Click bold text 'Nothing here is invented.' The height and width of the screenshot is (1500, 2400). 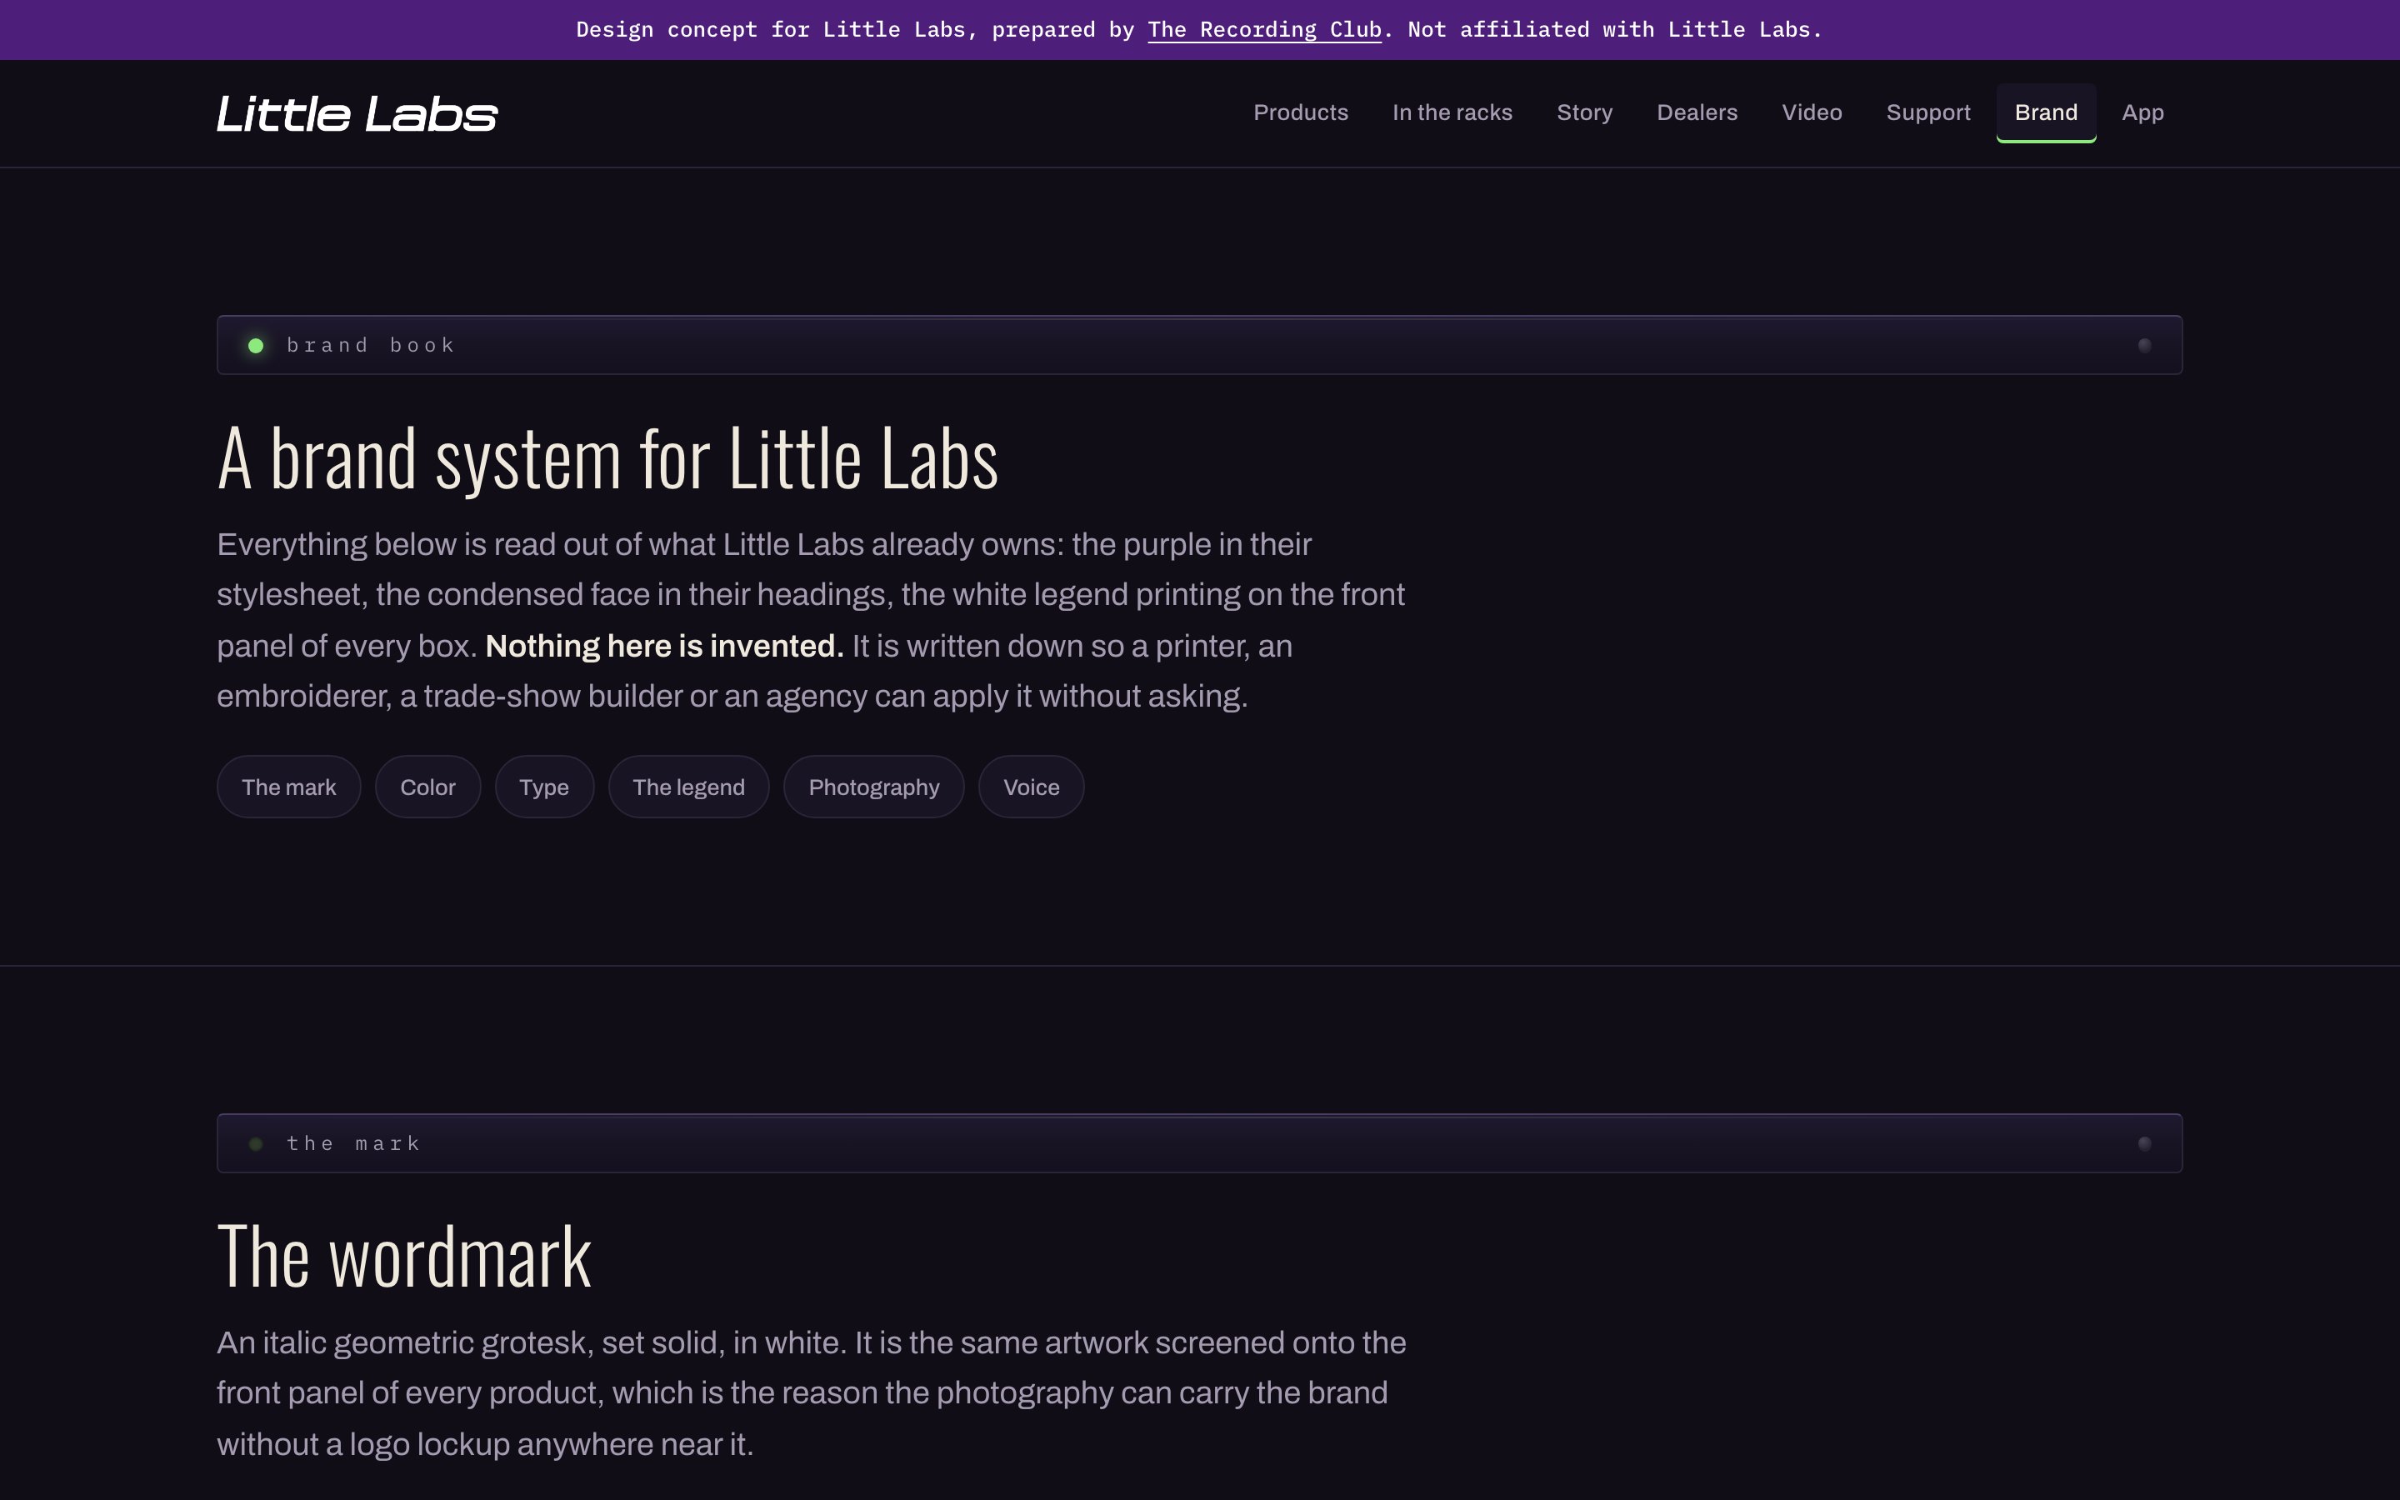point(664,646)
